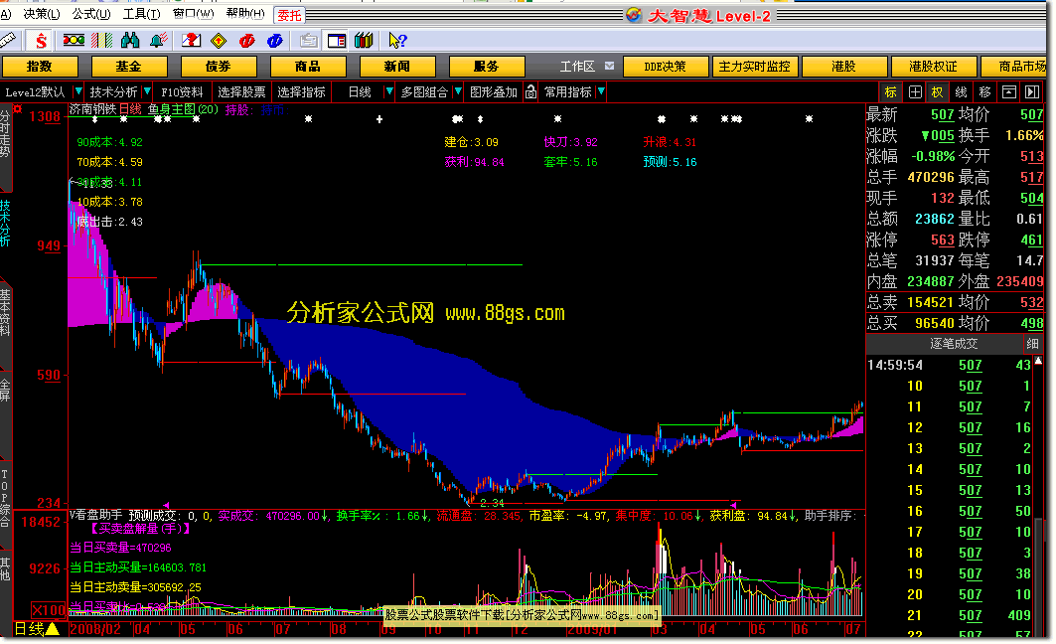Click the window layout panel icon

coord(336,41)
